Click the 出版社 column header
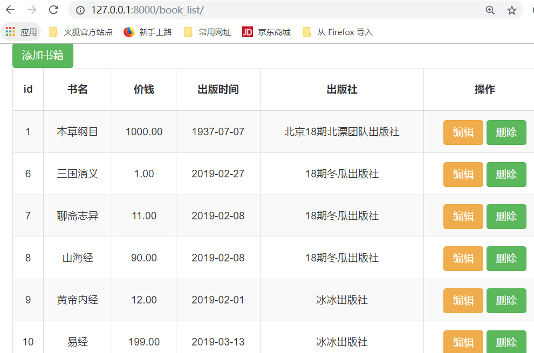The width and height of the screenshot is (534, 353). (342, 89)
